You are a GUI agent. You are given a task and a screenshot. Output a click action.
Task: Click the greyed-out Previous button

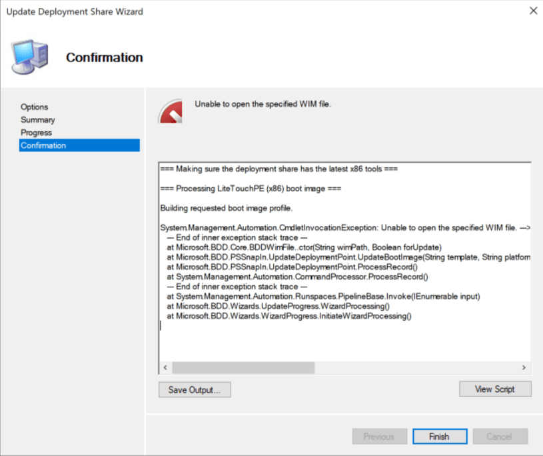pyautogui.click(x=378, y=437)
